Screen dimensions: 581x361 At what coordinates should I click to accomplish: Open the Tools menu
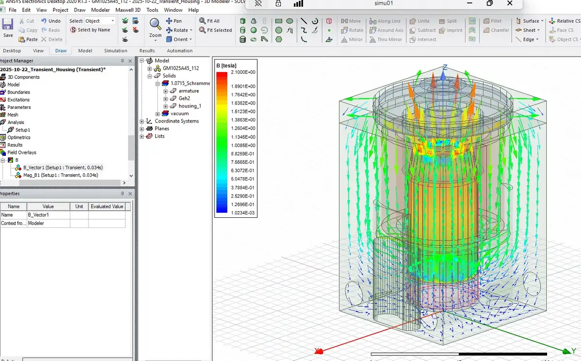coord(152,10)
